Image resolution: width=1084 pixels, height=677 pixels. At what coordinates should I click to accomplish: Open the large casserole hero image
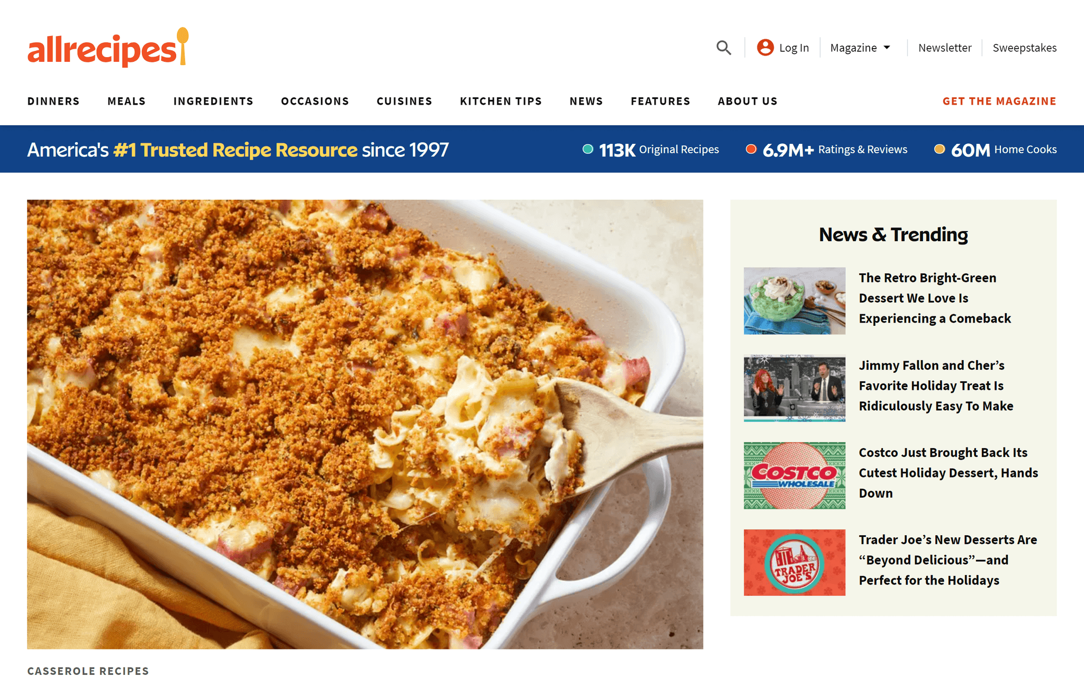point(365,424)
